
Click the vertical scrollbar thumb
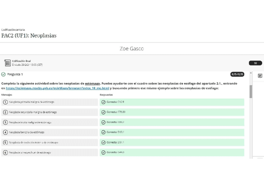[251, 91]
